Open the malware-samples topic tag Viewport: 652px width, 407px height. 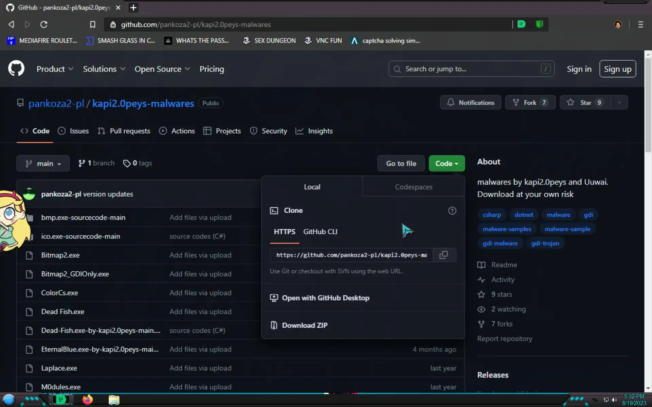(x=507, y=229)
